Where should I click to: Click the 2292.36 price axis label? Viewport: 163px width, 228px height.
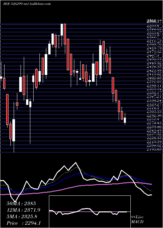click(154, 116)
